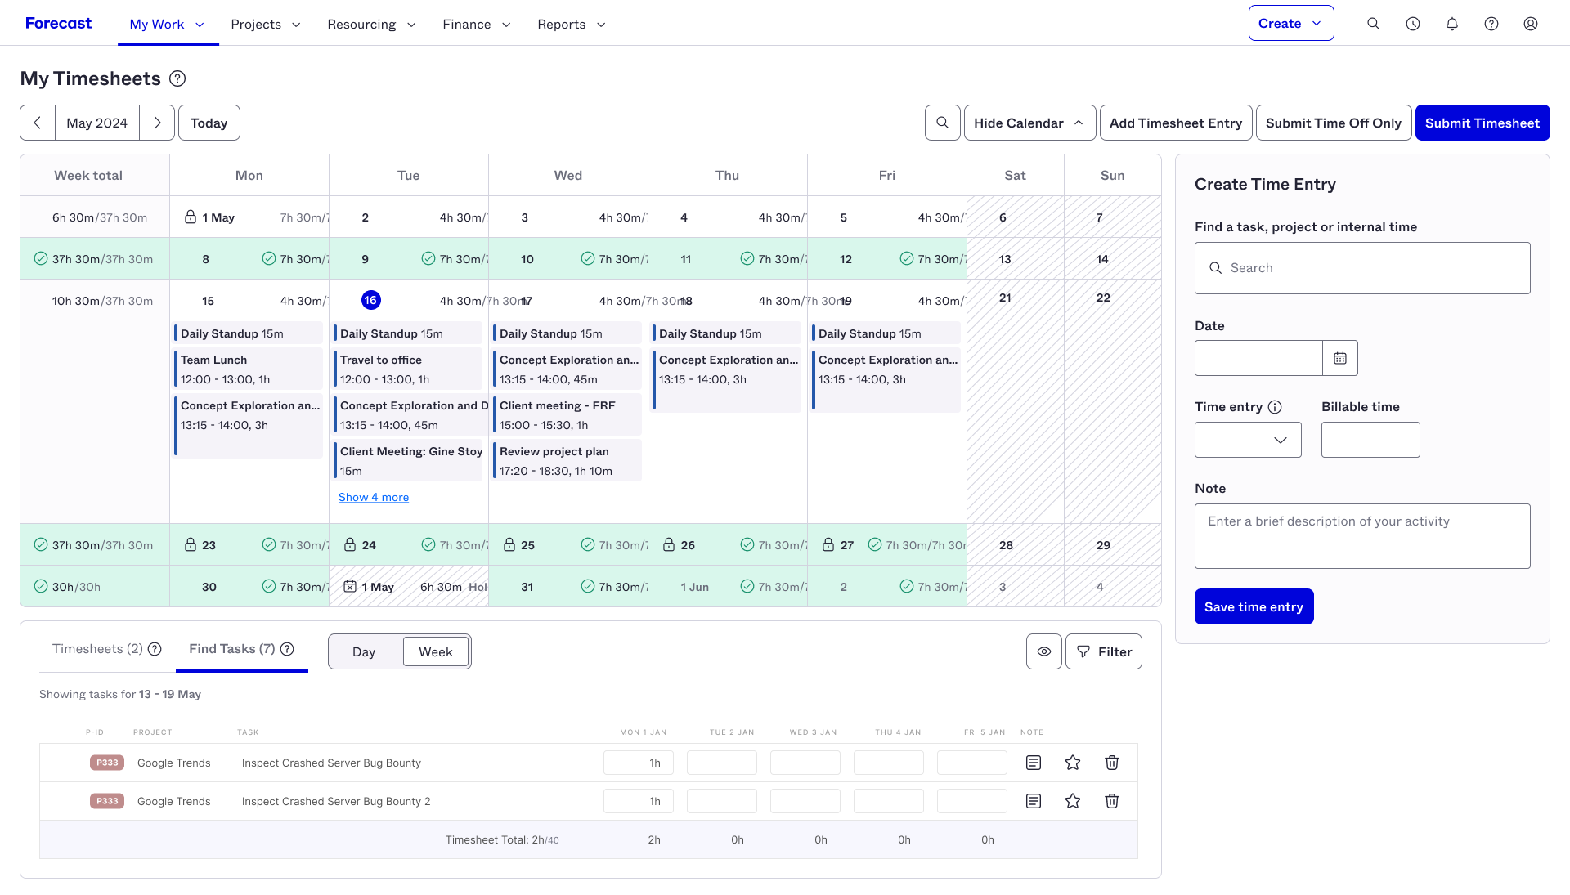Go to next month arrow
The width and height of the screenshot is (1570, 895).
click(157, 123)
